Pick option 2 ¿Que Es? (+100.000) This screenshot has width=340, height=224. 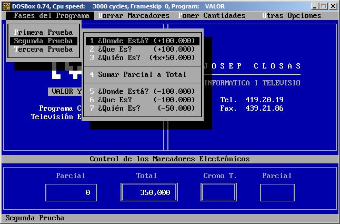click(142, 49)
